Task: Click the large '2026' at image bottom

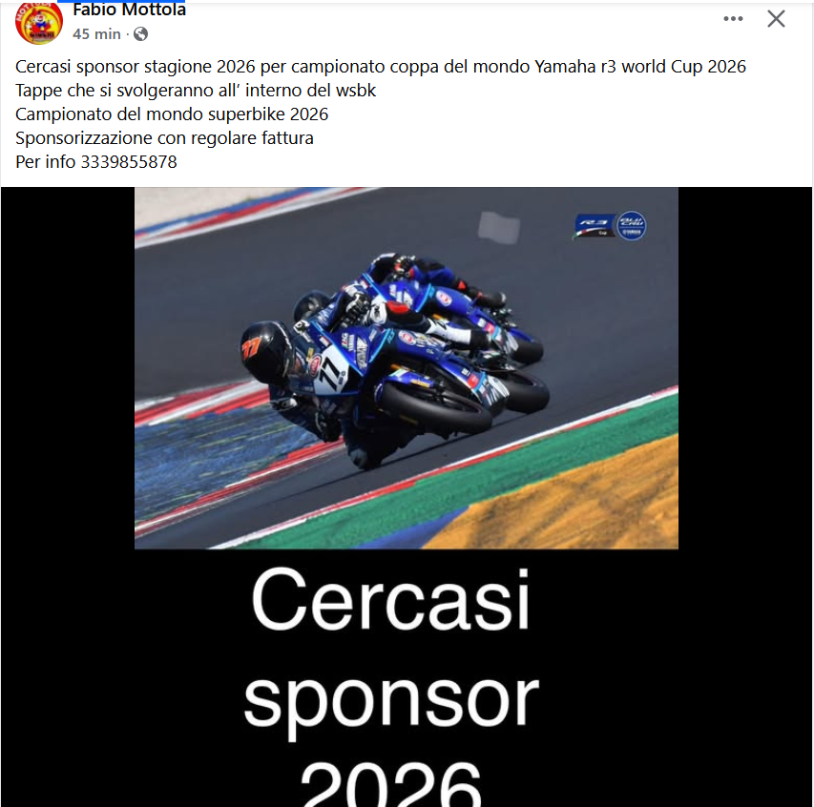Action: click(390, 784)
